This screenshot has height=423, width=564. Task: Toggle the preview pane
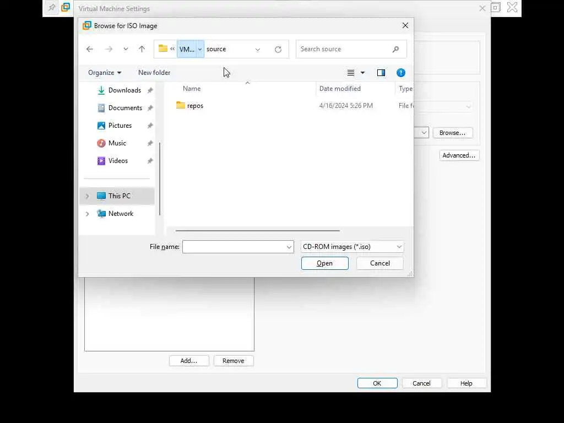coord(381,73)
